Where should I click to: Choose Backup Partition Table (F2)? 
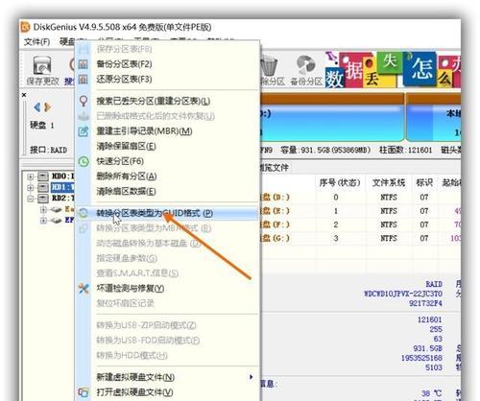coord(124,64)
